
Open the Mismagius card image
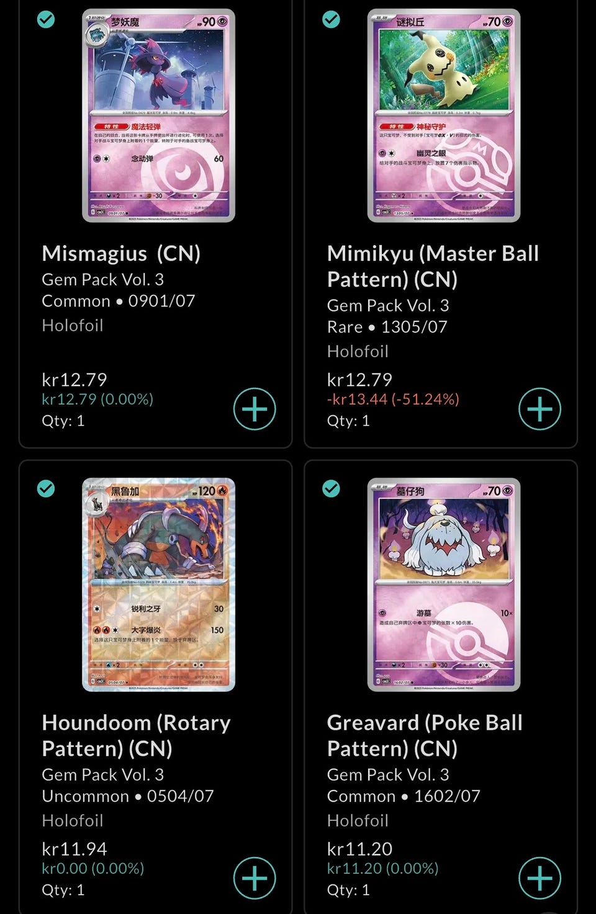tap(159, 115)
